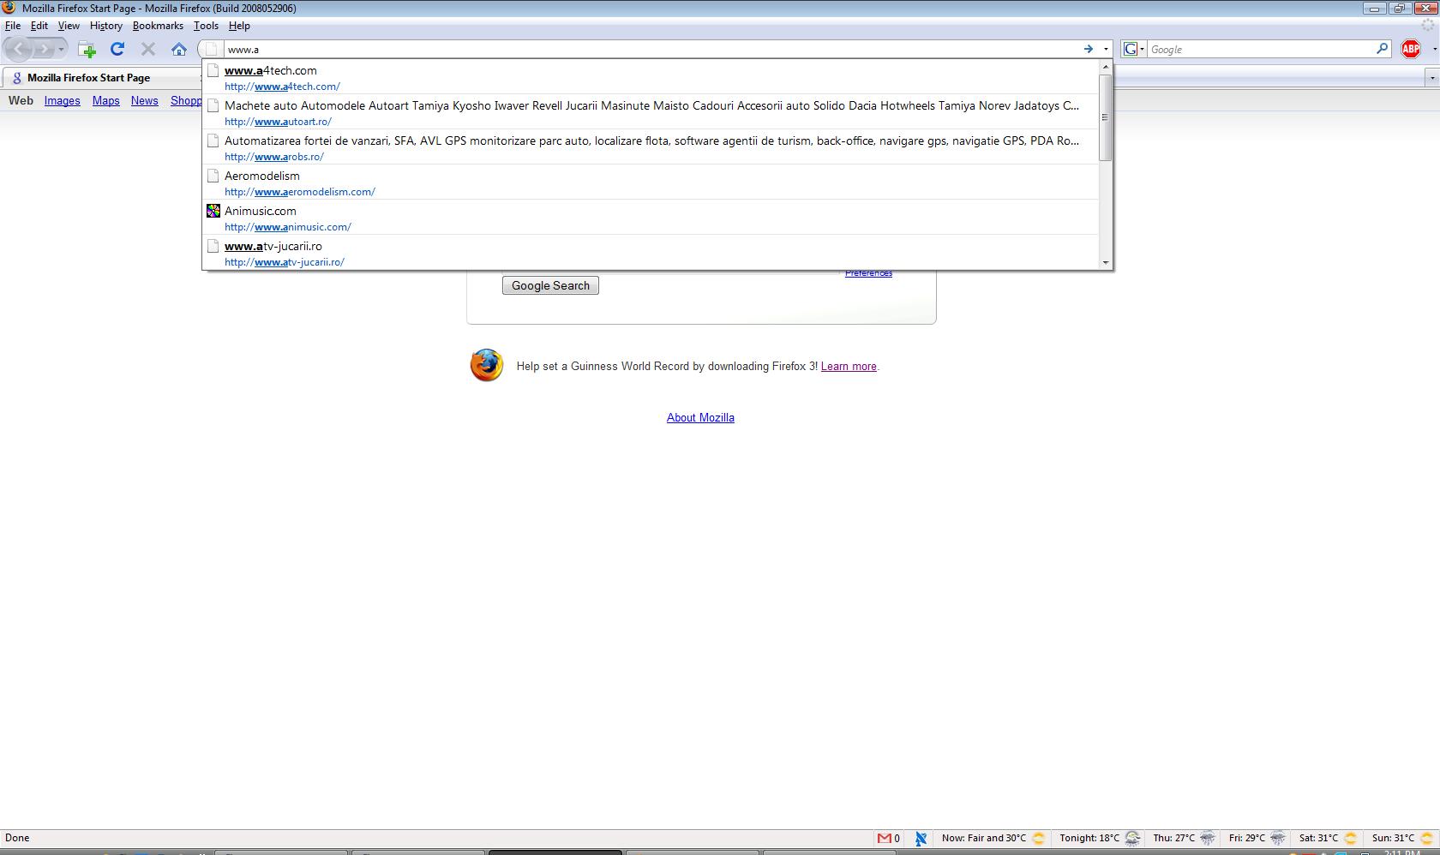Click the suggestion list scroll down arrow
The width and height of the screenshot is (1440, 855).
1105,262
